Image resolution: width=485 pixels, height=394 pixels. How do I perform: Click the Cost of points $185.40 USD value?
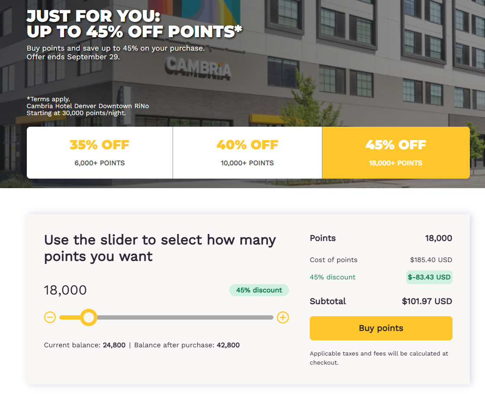[x=431, y=260]
